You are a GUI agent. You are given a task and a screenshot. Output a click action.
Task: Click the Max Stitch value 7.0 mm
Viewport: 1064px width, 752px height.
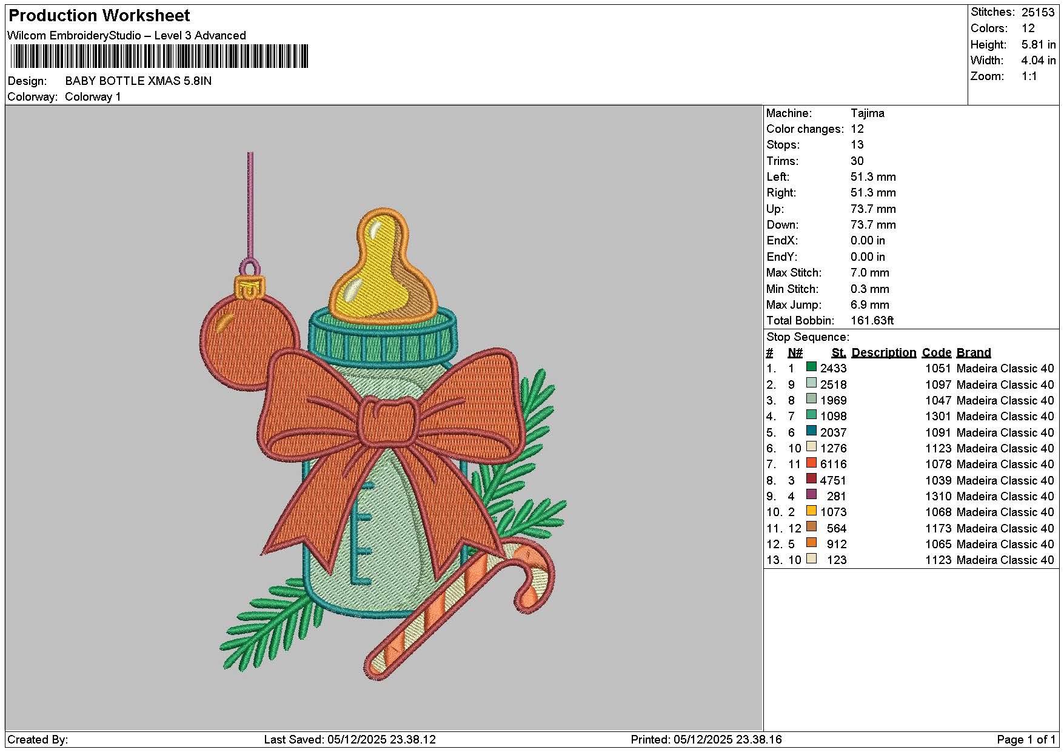tap(870, 272)
